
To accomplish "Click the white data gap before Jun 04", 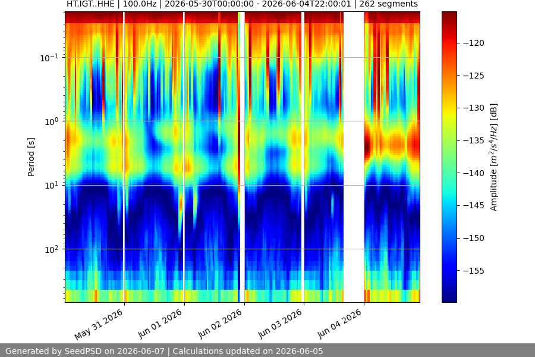I will coord(354,157).
